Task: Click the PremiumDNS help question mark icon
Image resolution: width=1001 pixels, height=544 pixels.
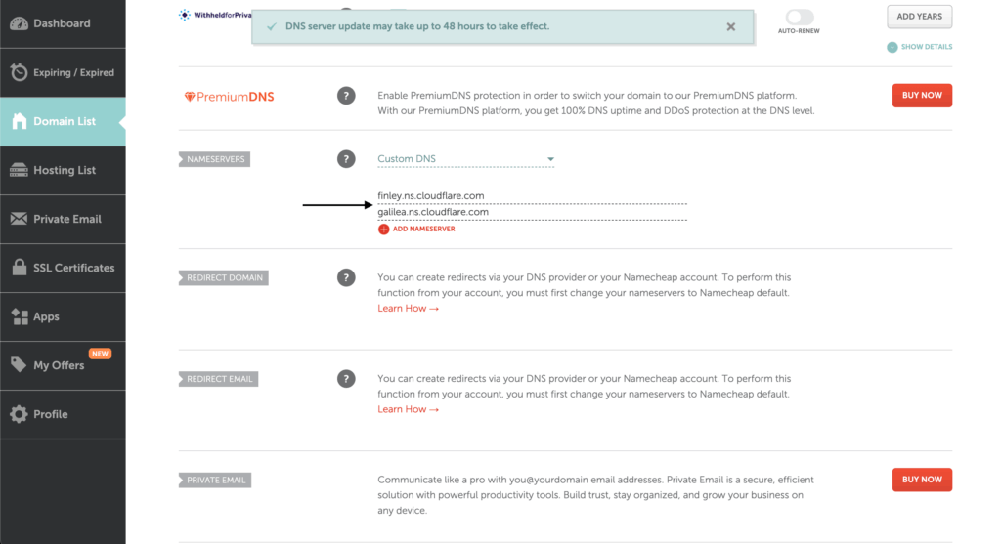Action: 346,96
